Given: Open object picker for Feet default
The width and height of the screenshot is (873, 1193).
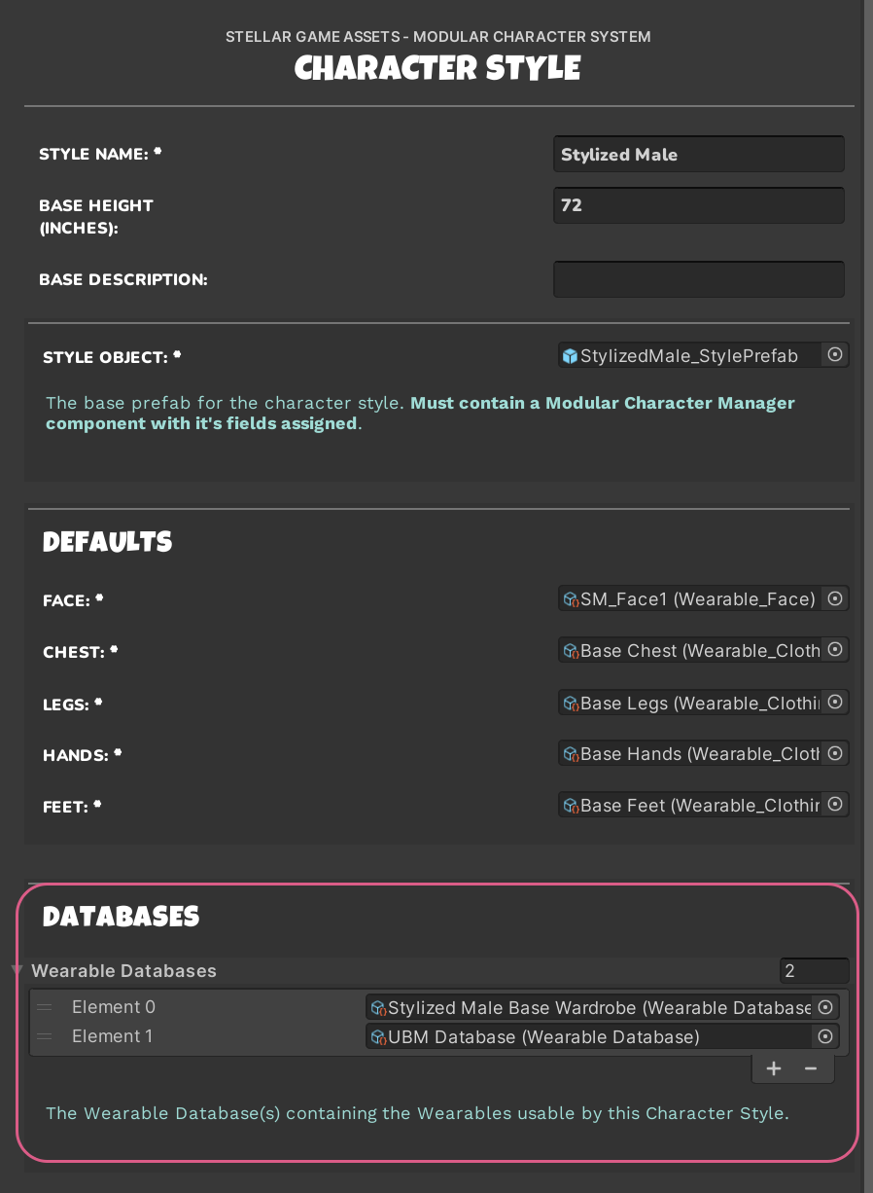Looking at the screenshot, I should pyautogui.click(x=834, y=805).
